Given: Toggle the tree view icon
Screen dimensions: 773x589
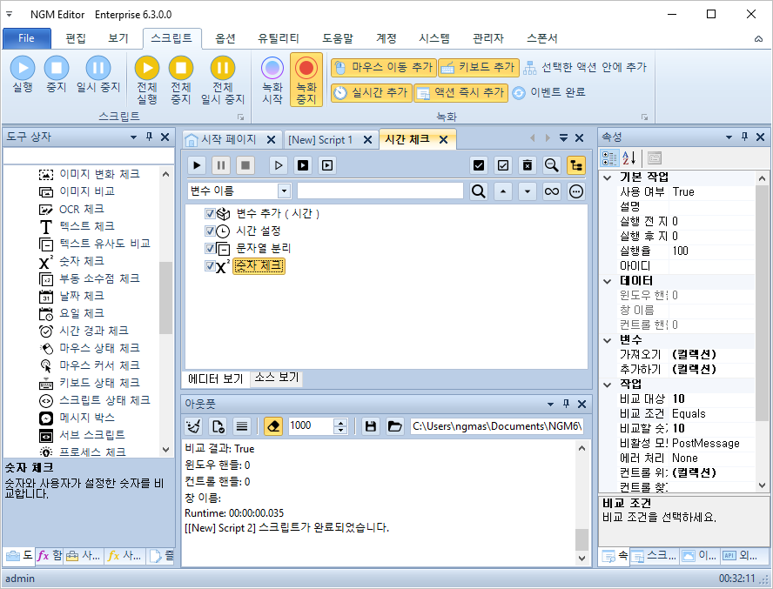Looking at the screenshot, I should coord(575,165).
